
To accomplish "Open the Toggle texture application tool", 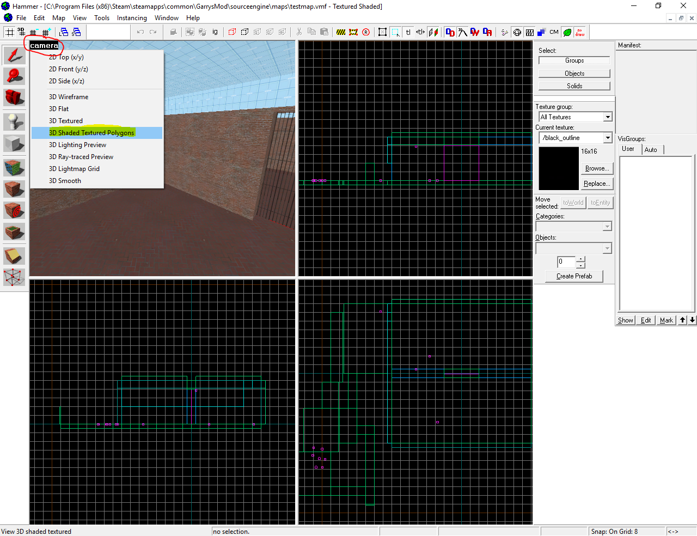I will tap(14, 167).
